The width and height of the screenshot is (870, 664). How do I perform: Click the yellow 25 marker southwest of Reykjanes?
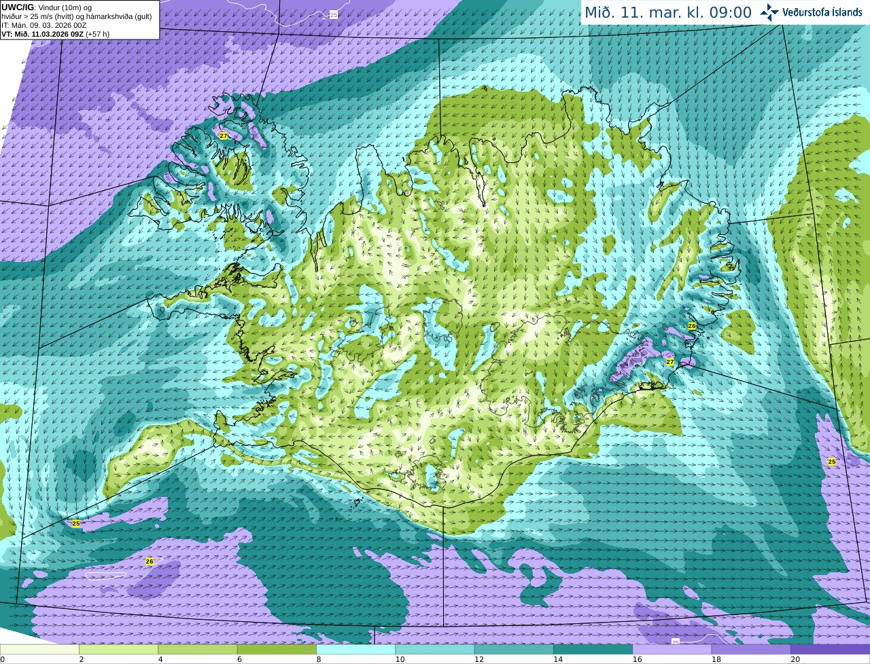pos(76,523)
